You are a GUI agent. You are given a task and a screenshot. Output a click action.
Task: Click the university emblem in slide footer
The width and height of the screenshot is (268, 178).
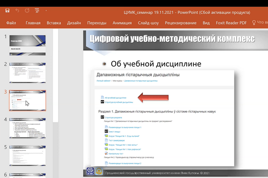pos(98,172)
